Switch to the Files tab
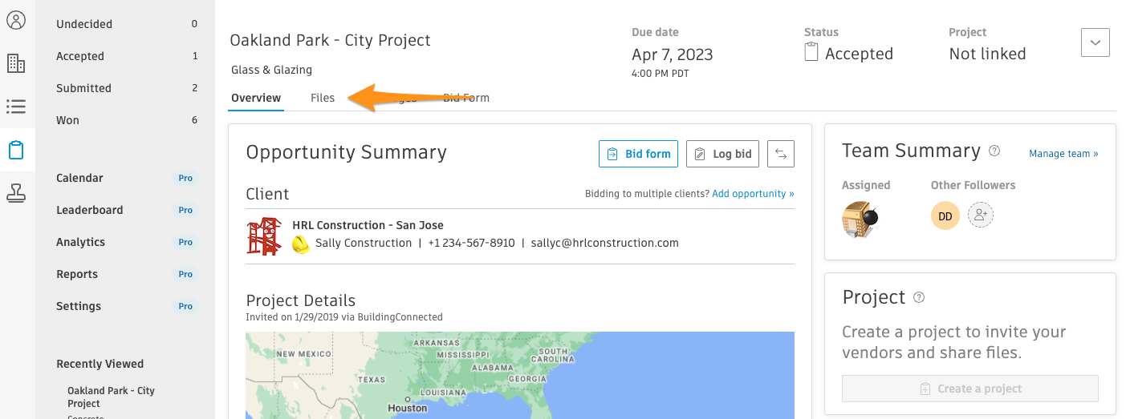The image size is (1126, 419). tap(323, 98)
